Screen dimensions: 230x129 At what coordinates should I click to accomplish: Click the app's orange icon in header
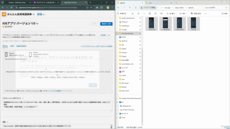[x=4, y=14]
